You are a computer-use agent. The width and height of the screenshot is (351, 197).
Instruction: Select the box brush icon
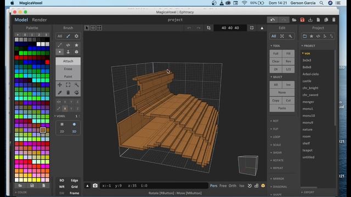tap(76, 52)
